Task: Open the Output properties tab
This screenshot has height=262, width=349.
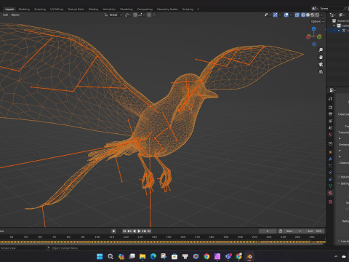Action: coord(330,114)
